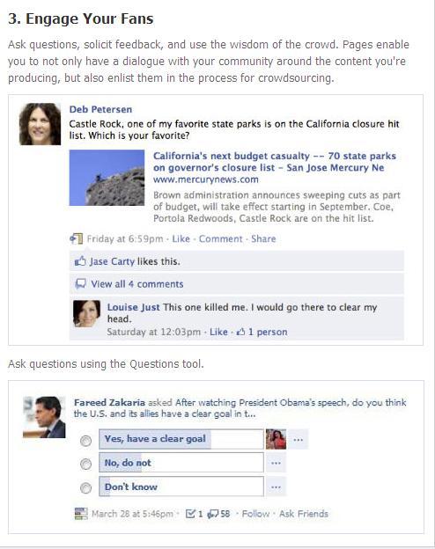
Task: Expand ellipsis beside Don't know option
Action: coord(276,487)
